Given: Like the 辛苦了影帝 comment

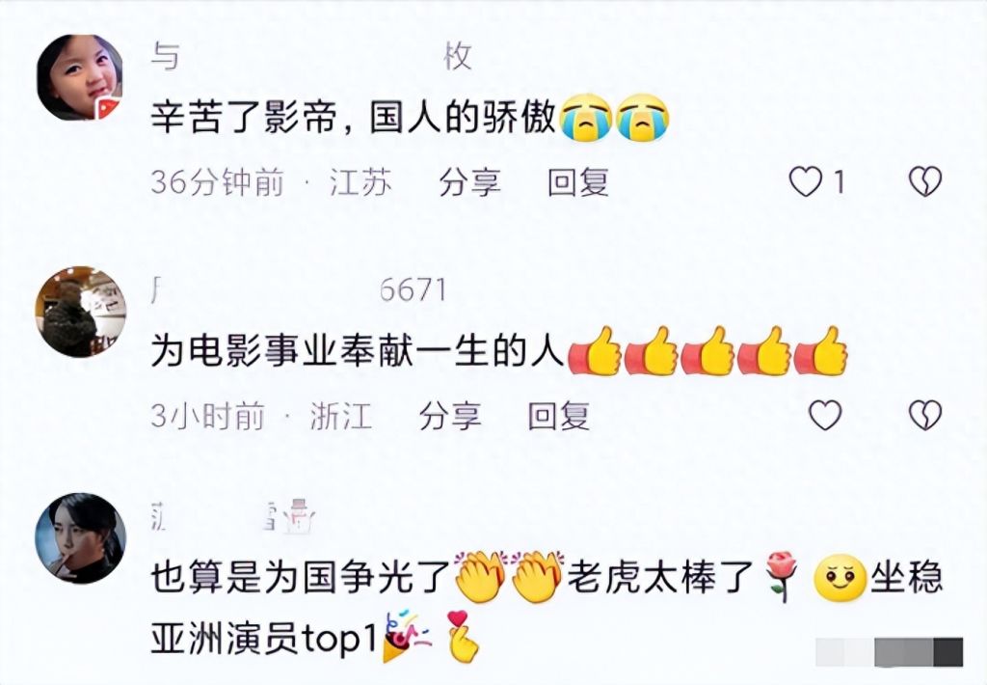Looking at the screenshot, I should (x=807, y=181).
